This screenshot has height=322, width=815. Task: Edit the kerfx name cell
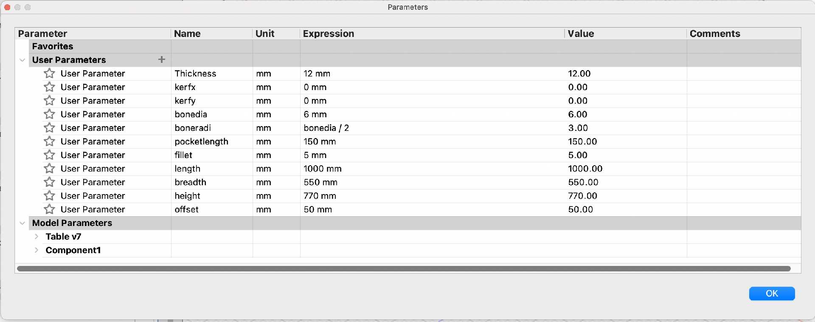pos(212,87)
